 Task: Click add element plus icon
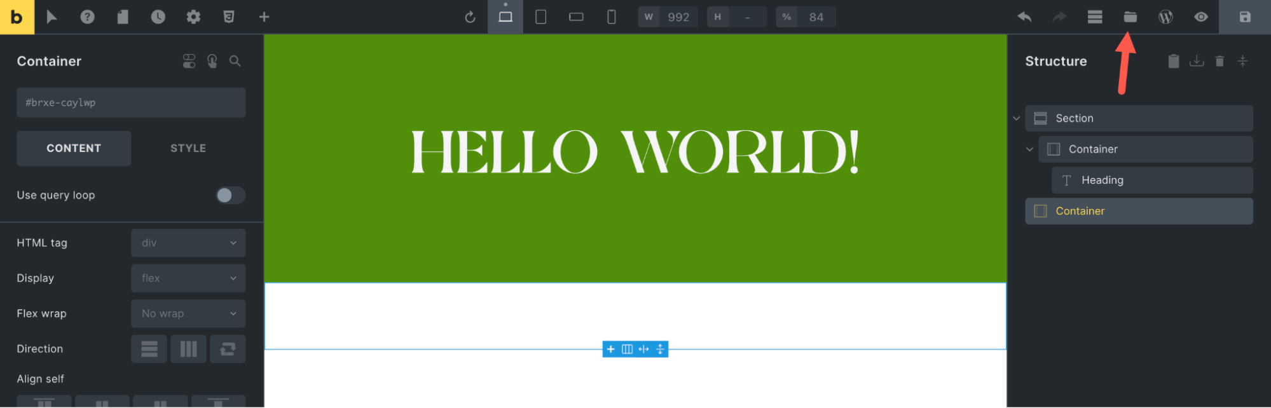(265, 17)
